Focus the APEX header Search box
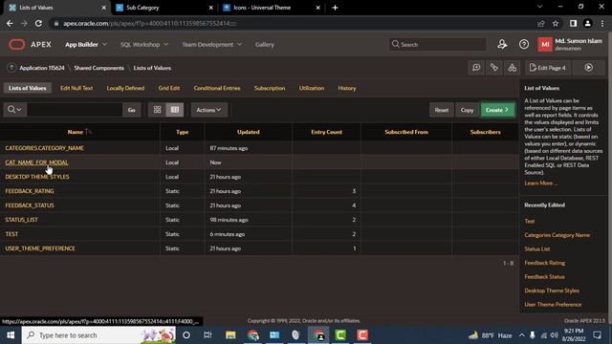Screen dimensions: 612x344 pyautogui.click(x=438, y=45)
